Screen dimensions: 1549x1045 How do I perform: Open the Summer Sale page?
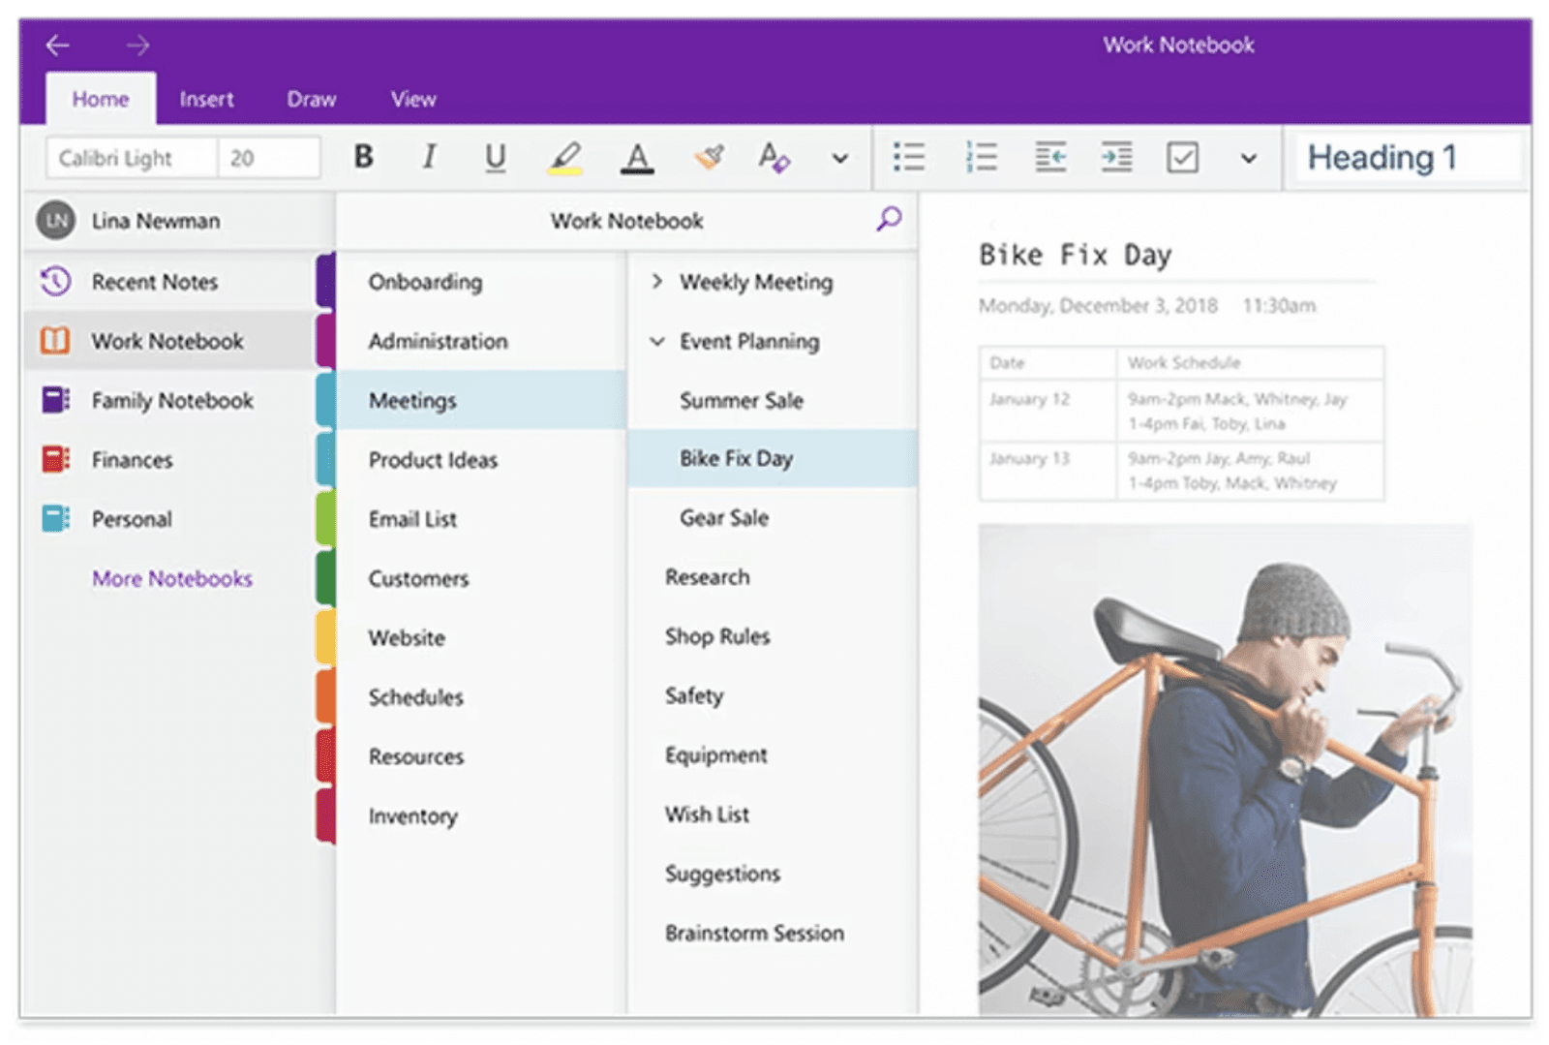click(x=773, y=400)
